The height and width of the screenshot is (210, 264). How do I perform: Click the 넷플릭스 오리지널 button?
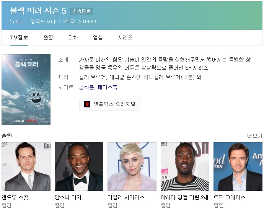[x=110, y=104]
